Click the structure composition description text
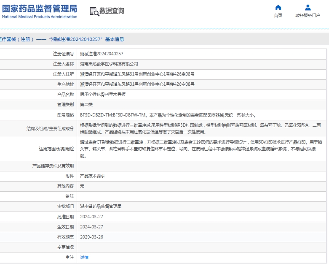Screen dimensions: 329x266 coord(201,129)
